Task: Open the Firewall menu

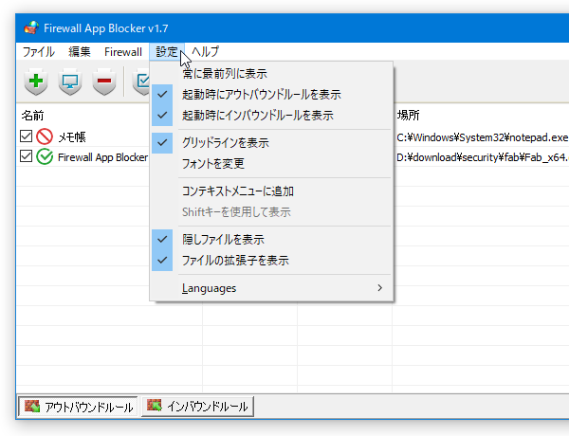Action: 123,52
